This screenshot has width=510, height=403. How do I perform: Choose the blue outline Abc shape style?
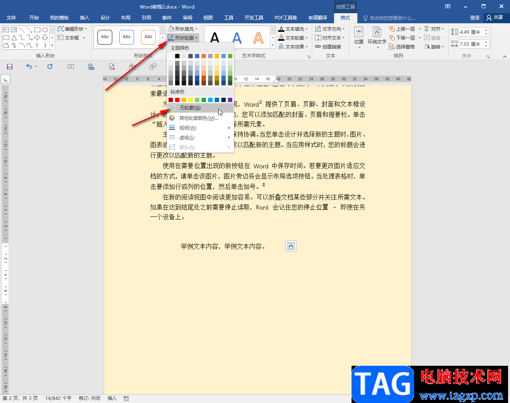click(127, 37)
